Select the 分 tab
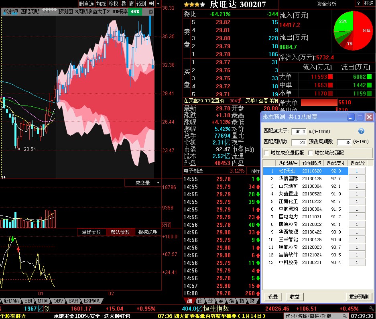This screenshot has height=319, width=376. (x=210, y=301)
